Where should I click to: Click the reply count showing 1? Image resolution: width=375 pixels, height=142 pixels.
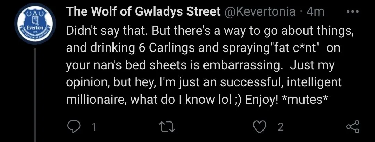[94, 127]
